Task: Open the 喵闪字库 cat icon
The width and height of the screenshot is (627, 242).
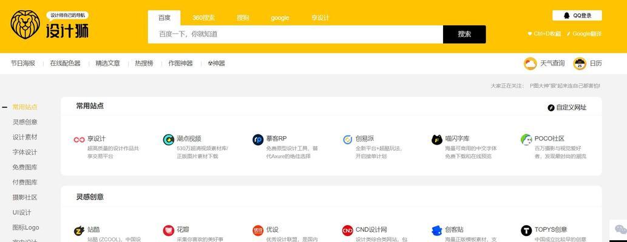Action: (436, 140)
